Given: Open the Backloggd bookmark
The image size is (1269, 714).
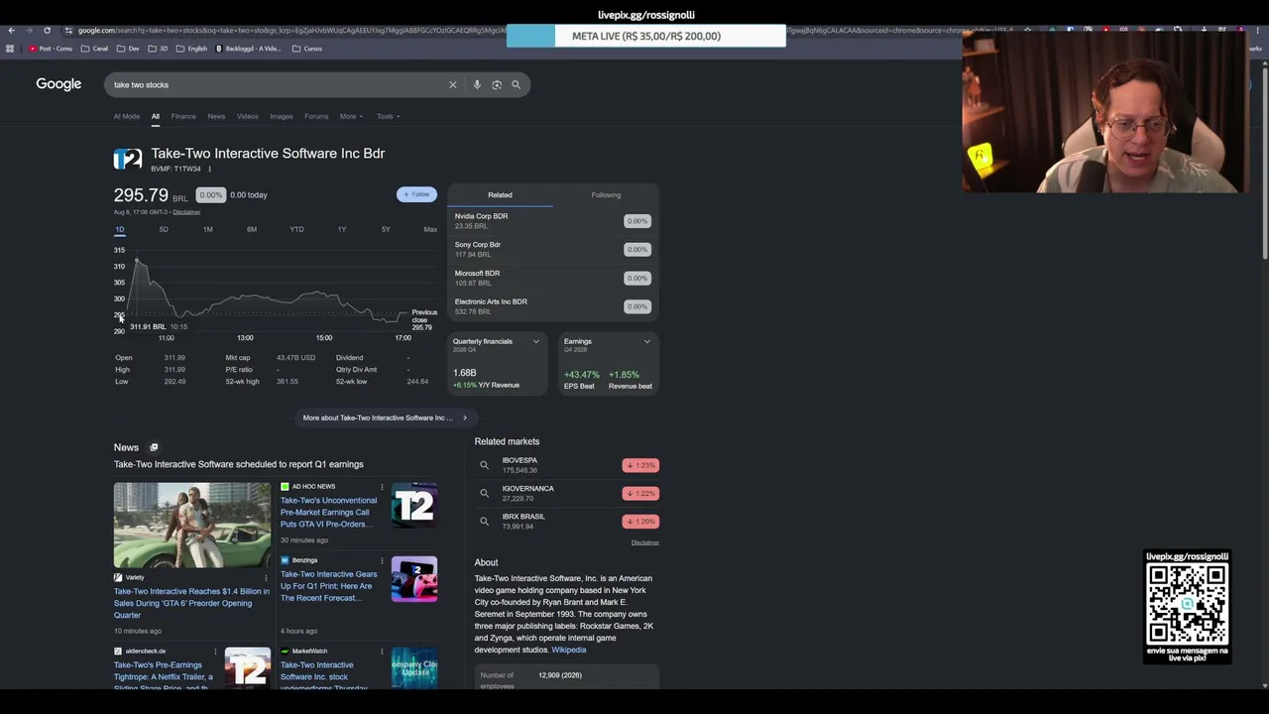Looking at the screenshot, I should pyautogui.click(x=247, y=49).
